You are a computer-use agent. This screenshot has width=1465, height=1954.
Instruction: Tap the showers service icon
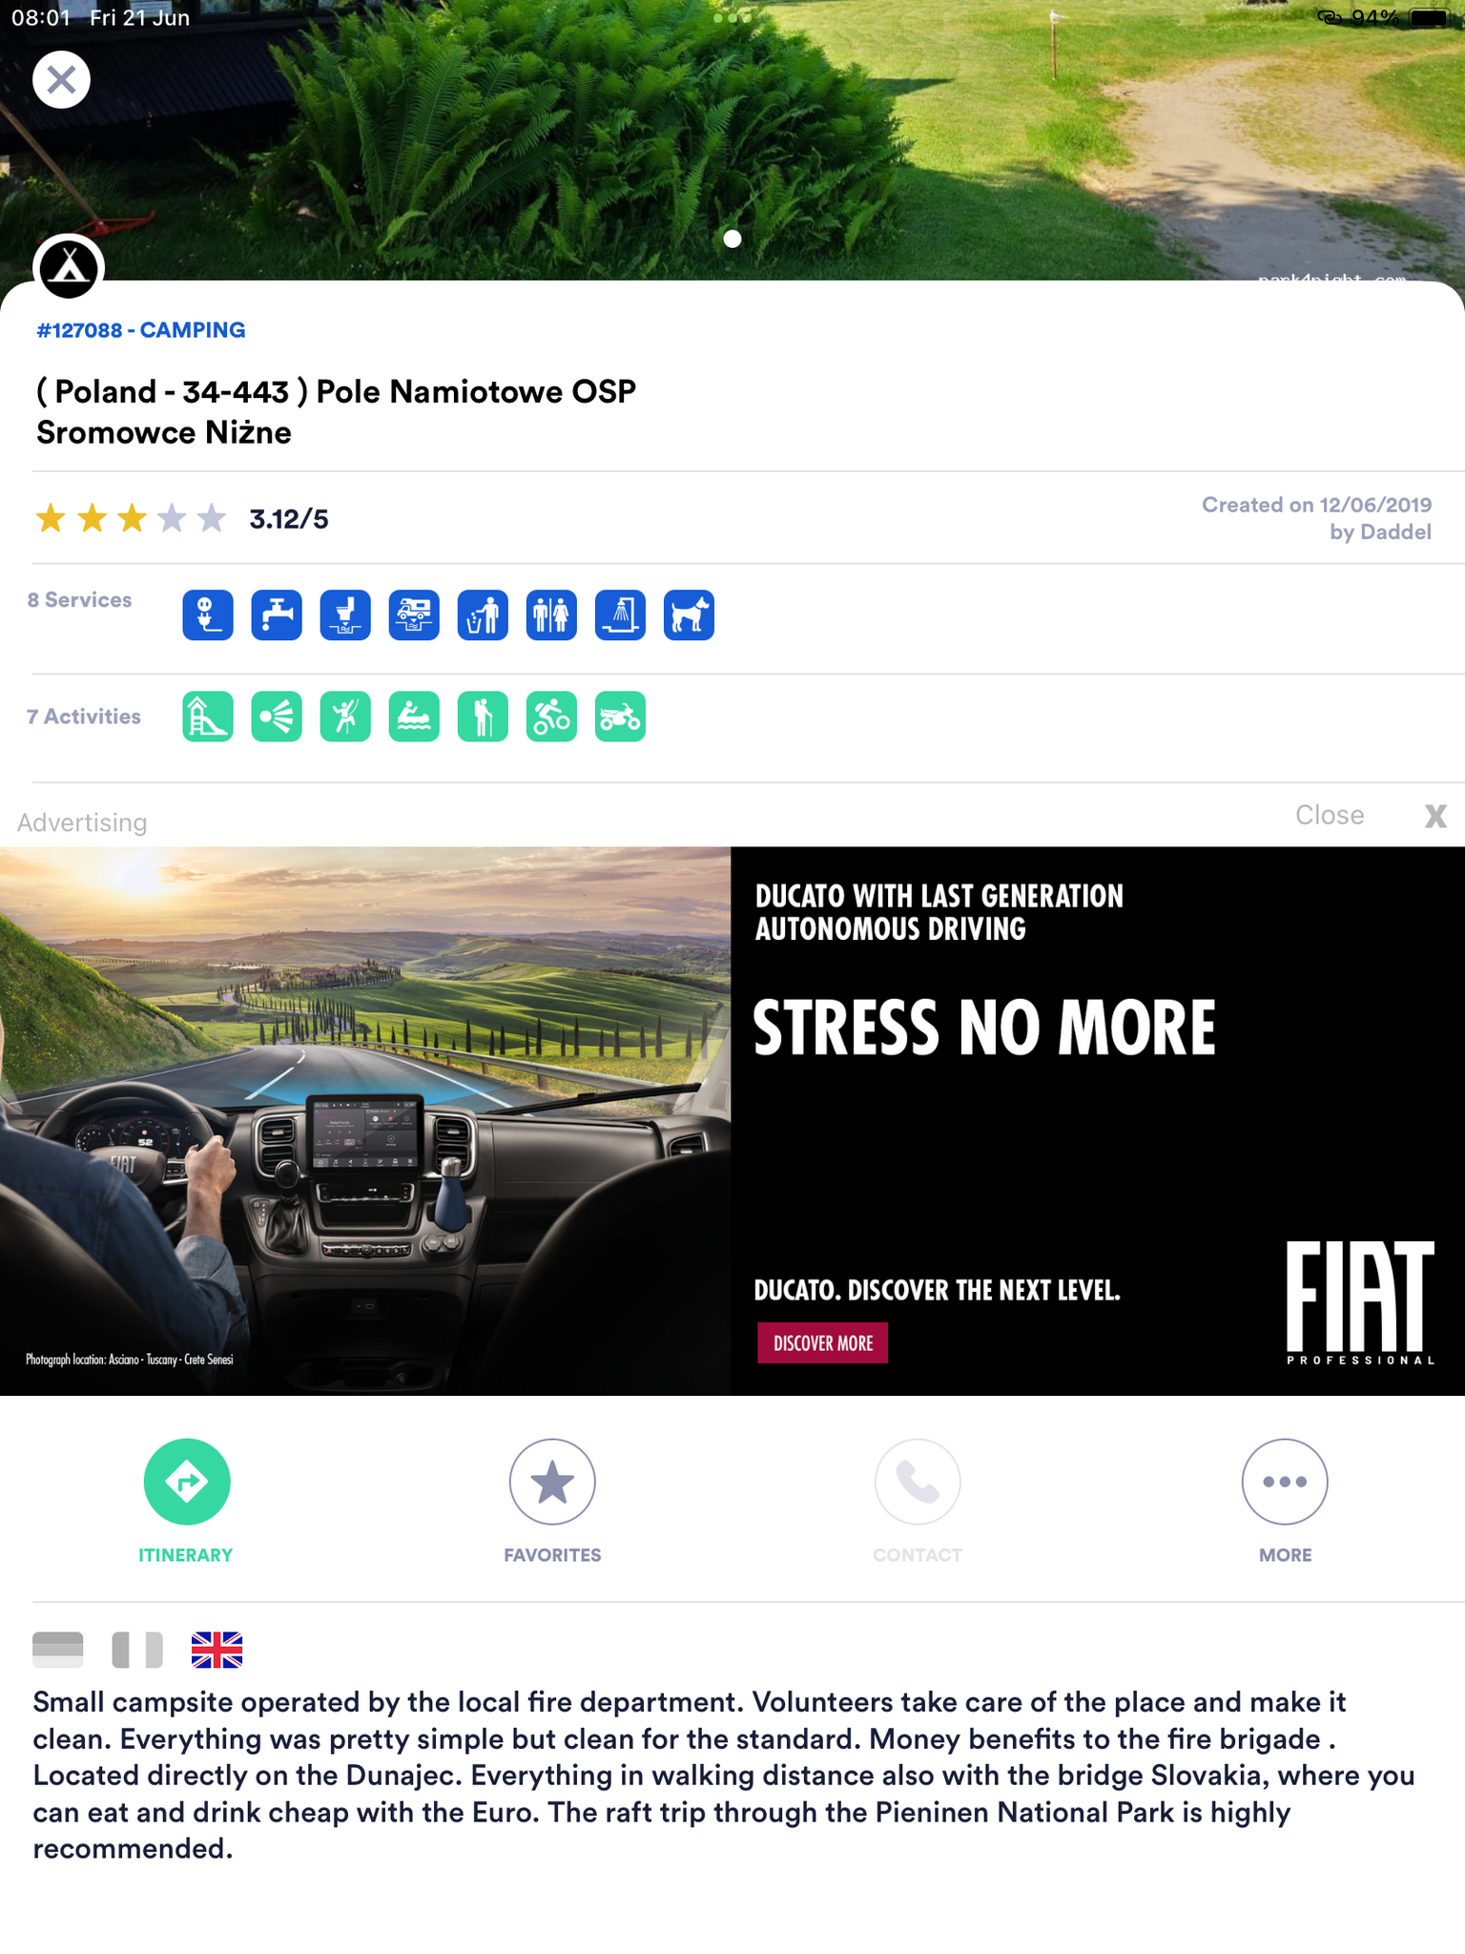(x=620, y=615)
